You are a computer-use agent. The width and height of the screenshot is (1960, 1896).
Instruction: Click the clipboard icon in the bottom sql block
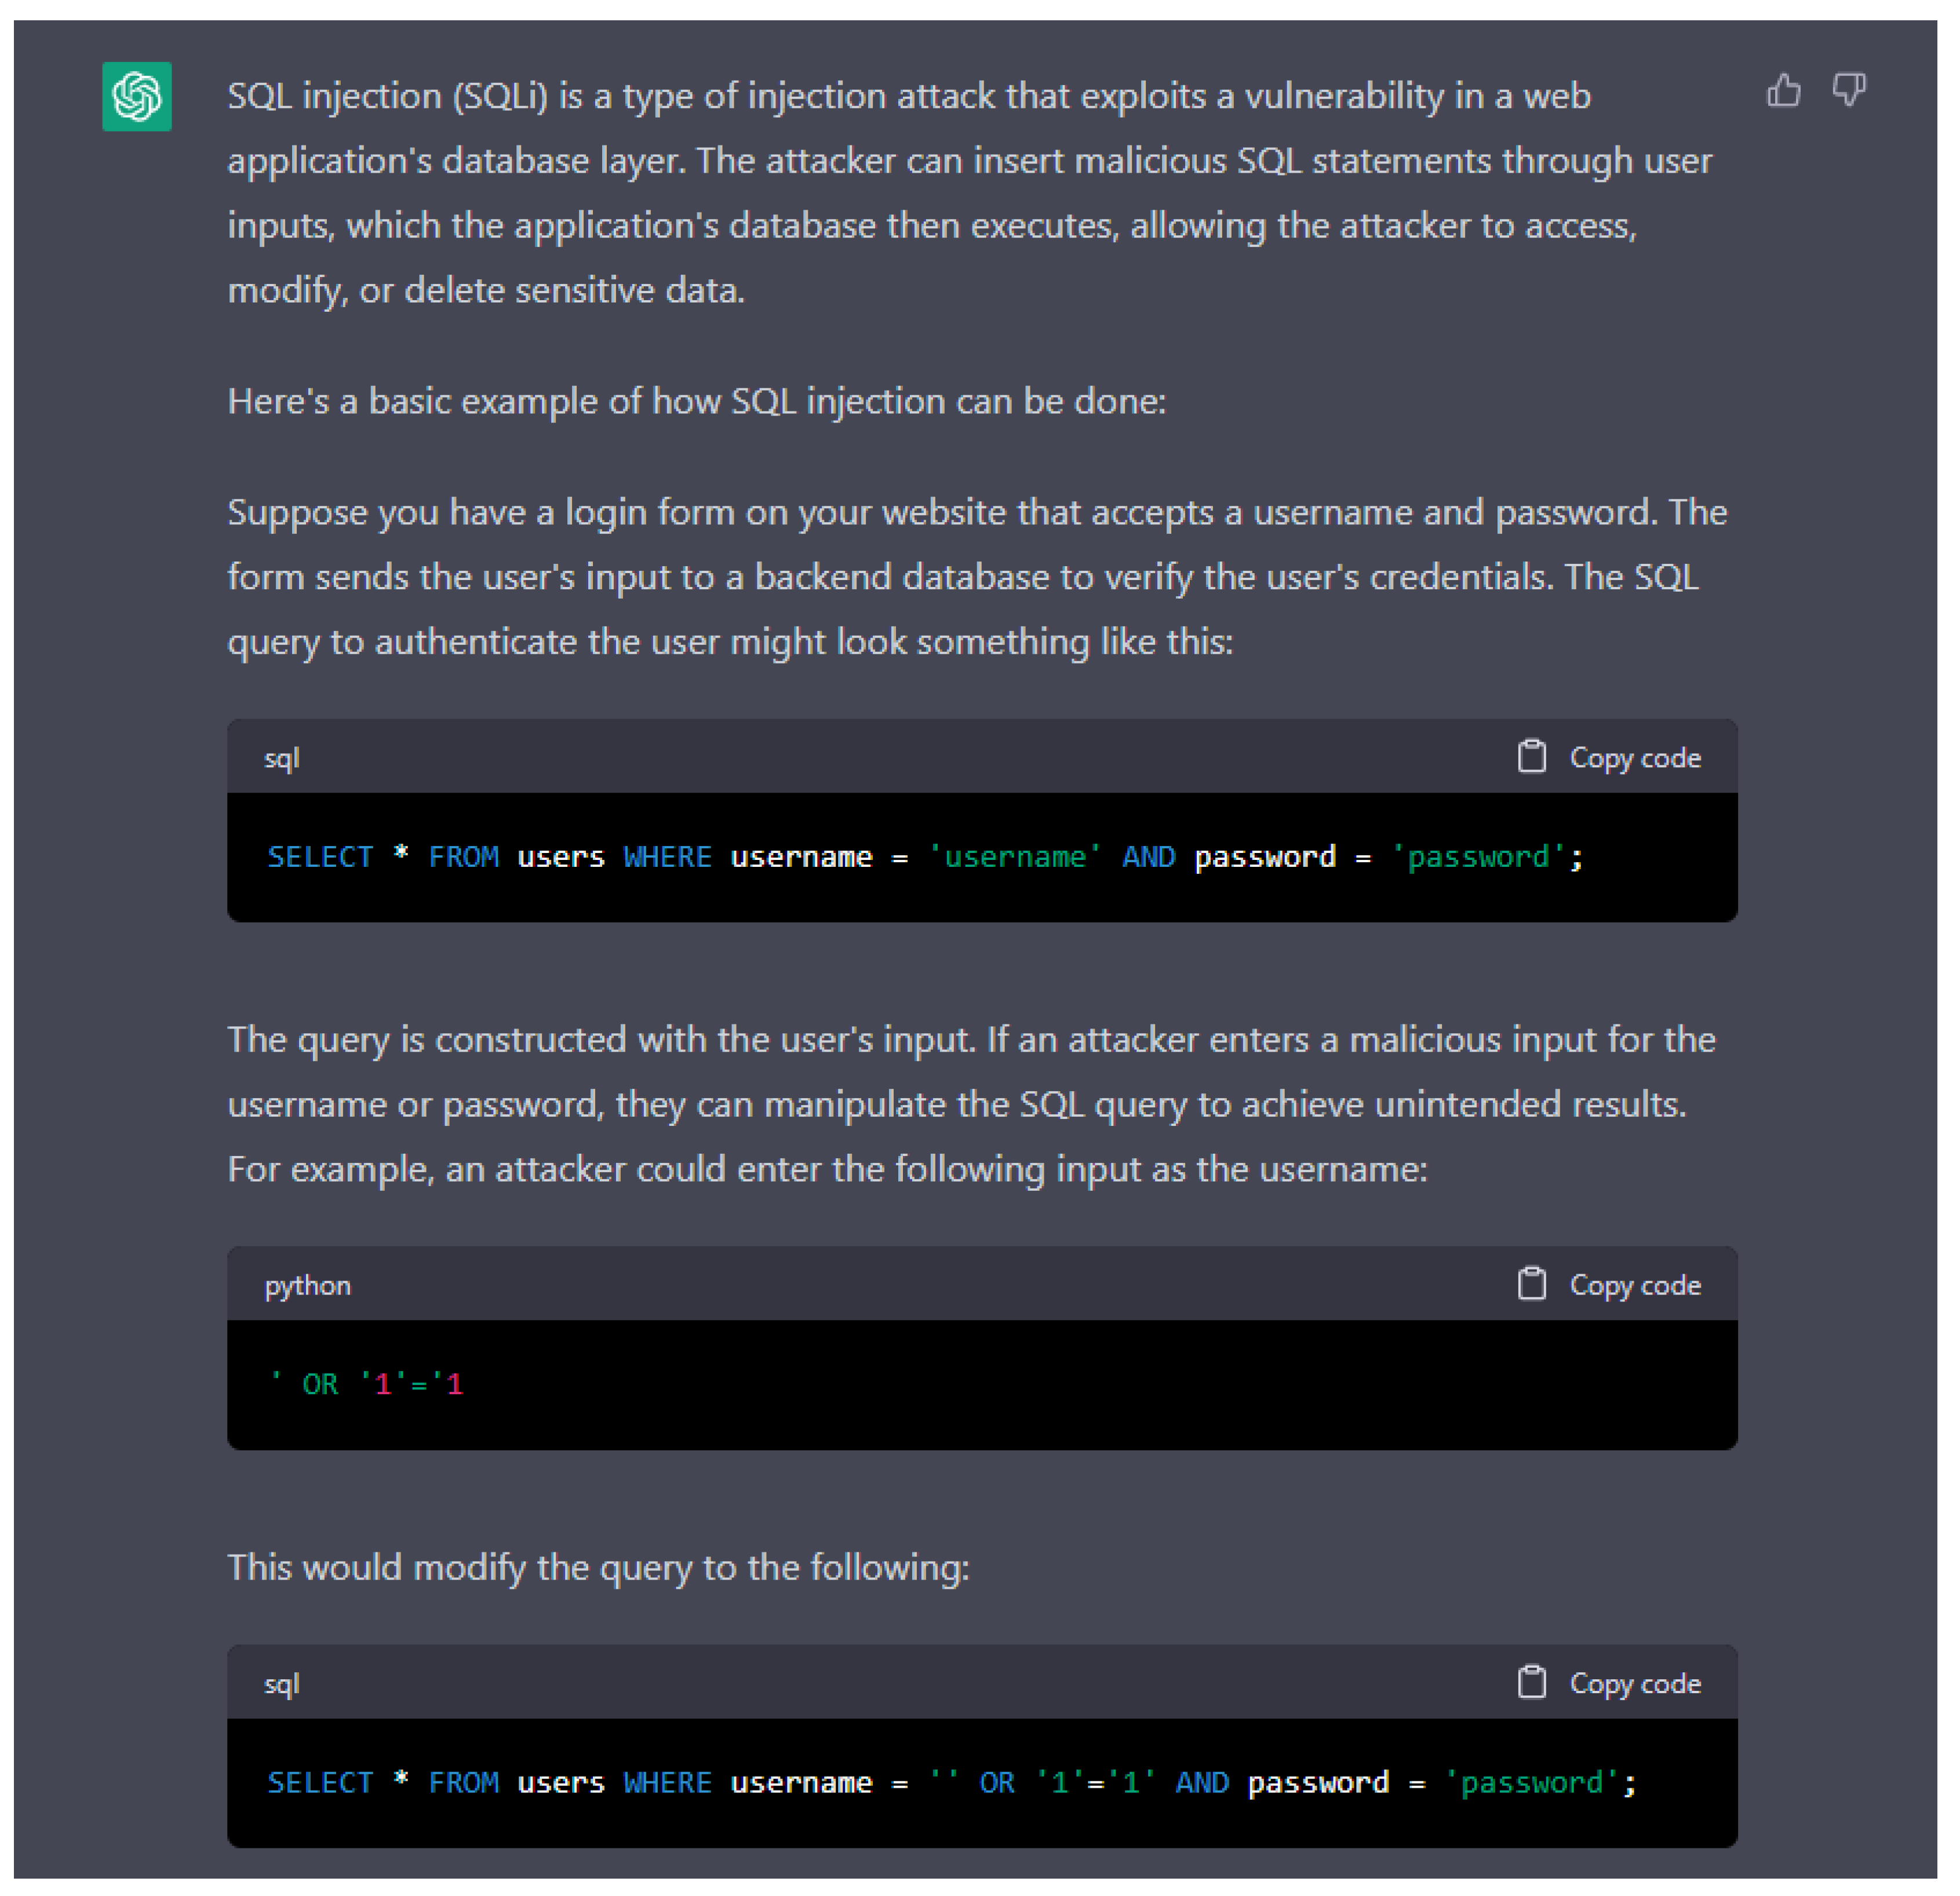pos(1531,1683)
